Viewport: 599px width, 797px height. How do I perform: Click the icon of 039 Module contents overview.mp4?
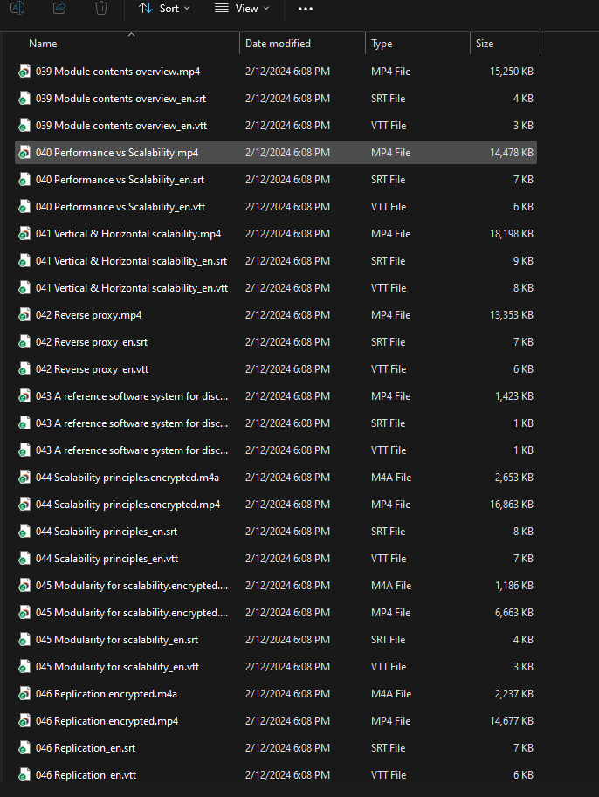click(x=24, y=72)
